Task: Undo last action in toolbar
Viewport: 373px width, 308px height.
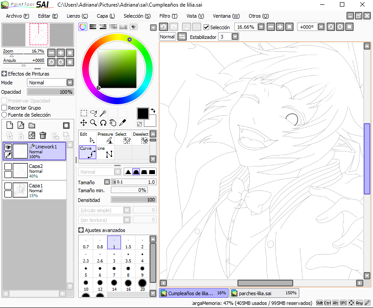Action: 164,27
